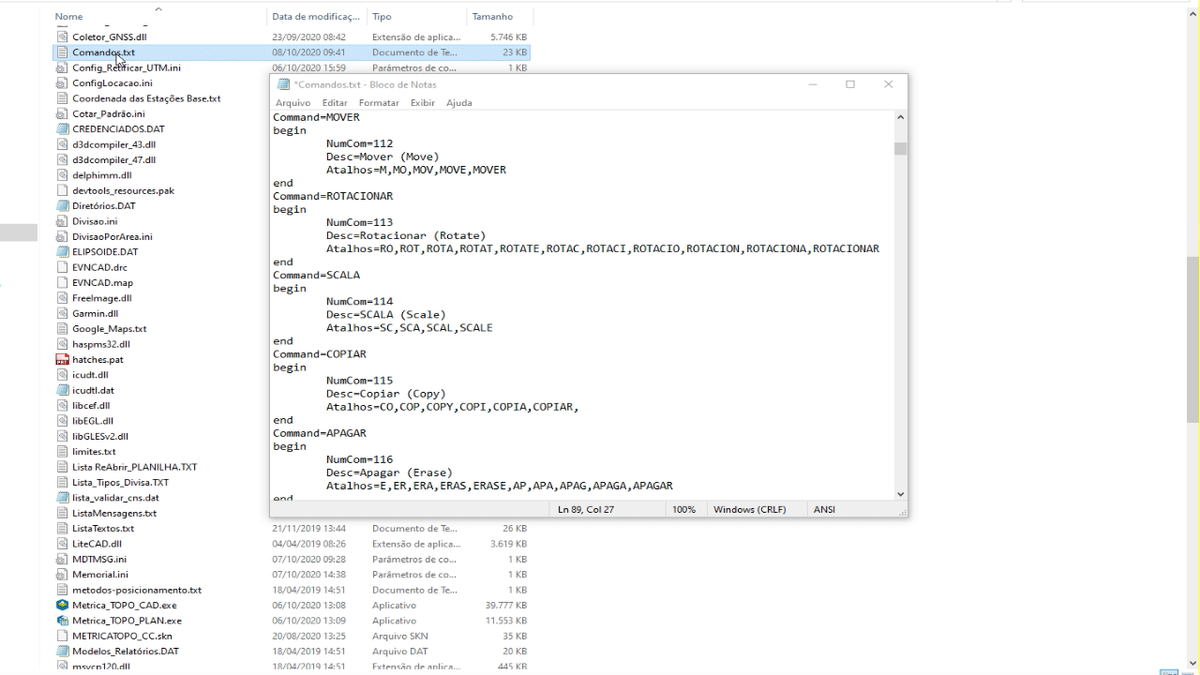This screenshot has width=1200, height=675.
Task: Open the Editar menu in Notepad
Action: point(335,103)
